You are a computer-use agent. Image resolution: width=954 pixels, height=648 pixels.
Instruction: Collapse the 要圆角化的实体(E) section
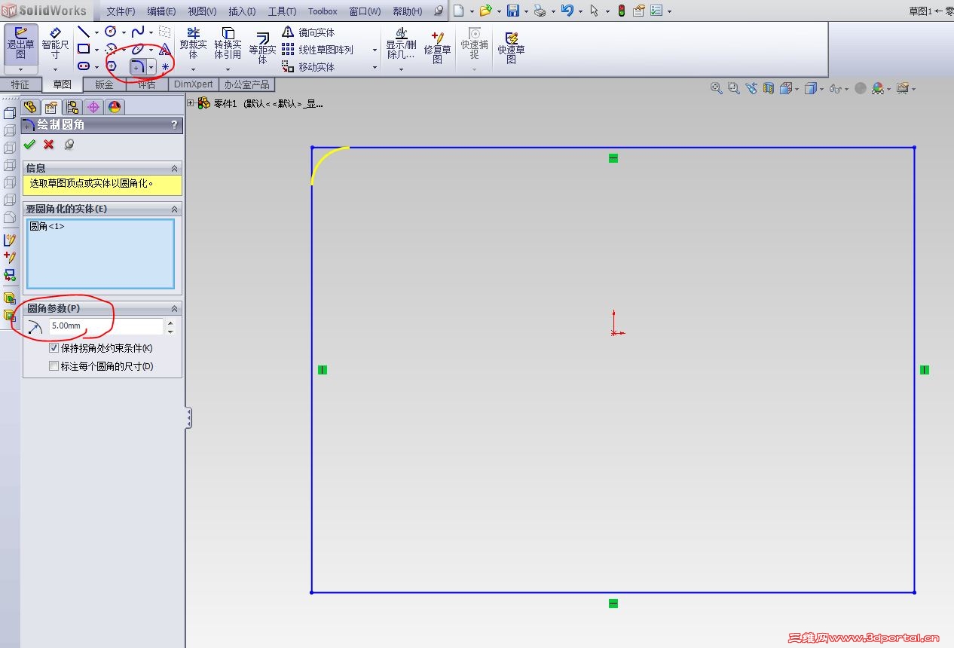[175, 209]
